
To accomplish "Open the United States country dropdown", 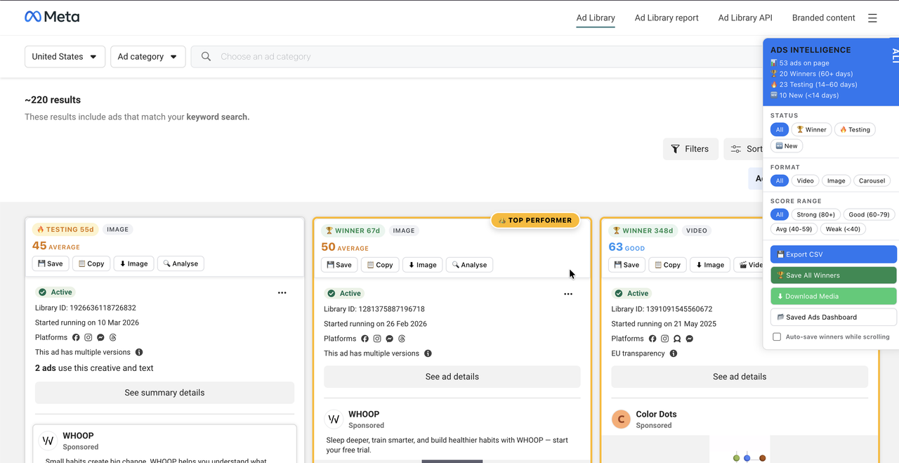I will point(65,56).
